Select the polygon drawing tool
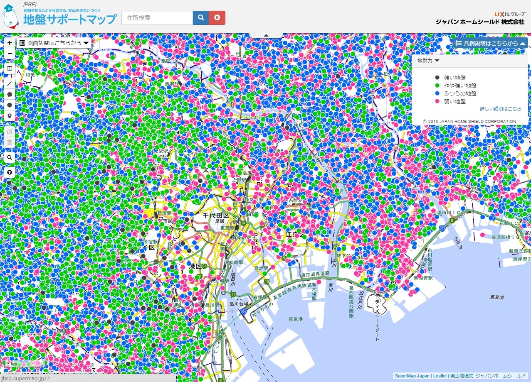The image size is (531, 382). [10, 94]
